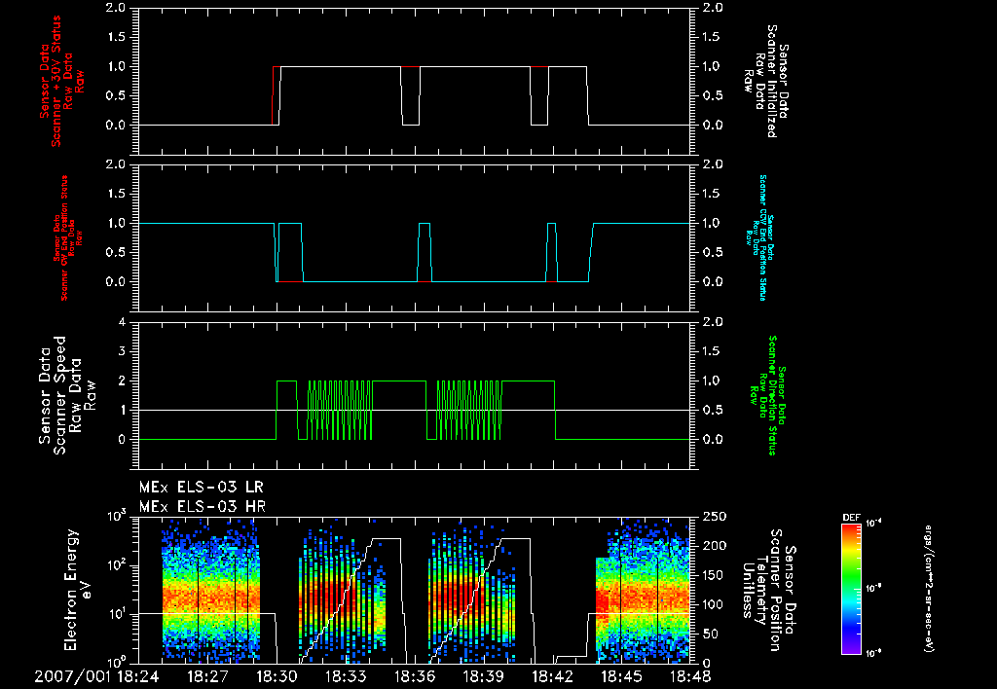Click the rainbow DEF color scale bar

click(851, 589)
